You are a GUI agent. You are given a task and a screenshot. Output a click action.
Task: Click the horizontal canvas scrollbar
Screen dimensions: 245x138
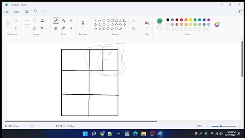pyautogui.click(x=81, y=121)
